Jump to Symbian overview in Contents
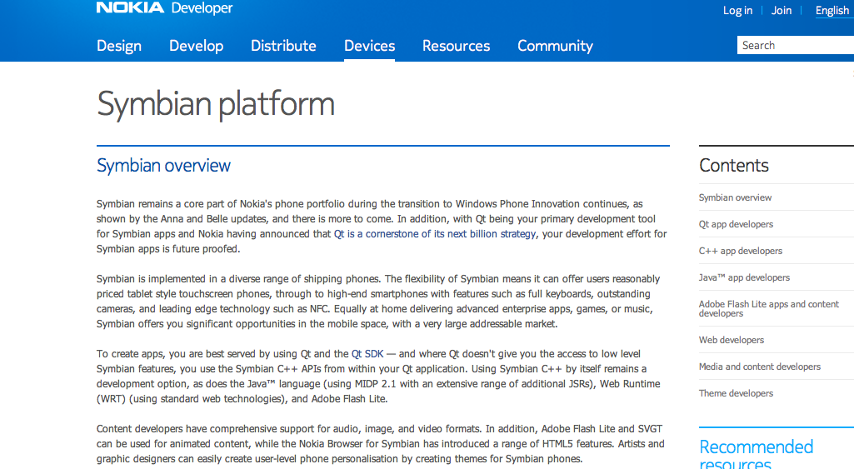This screenshot has width=854, height=469. point(735,197)
